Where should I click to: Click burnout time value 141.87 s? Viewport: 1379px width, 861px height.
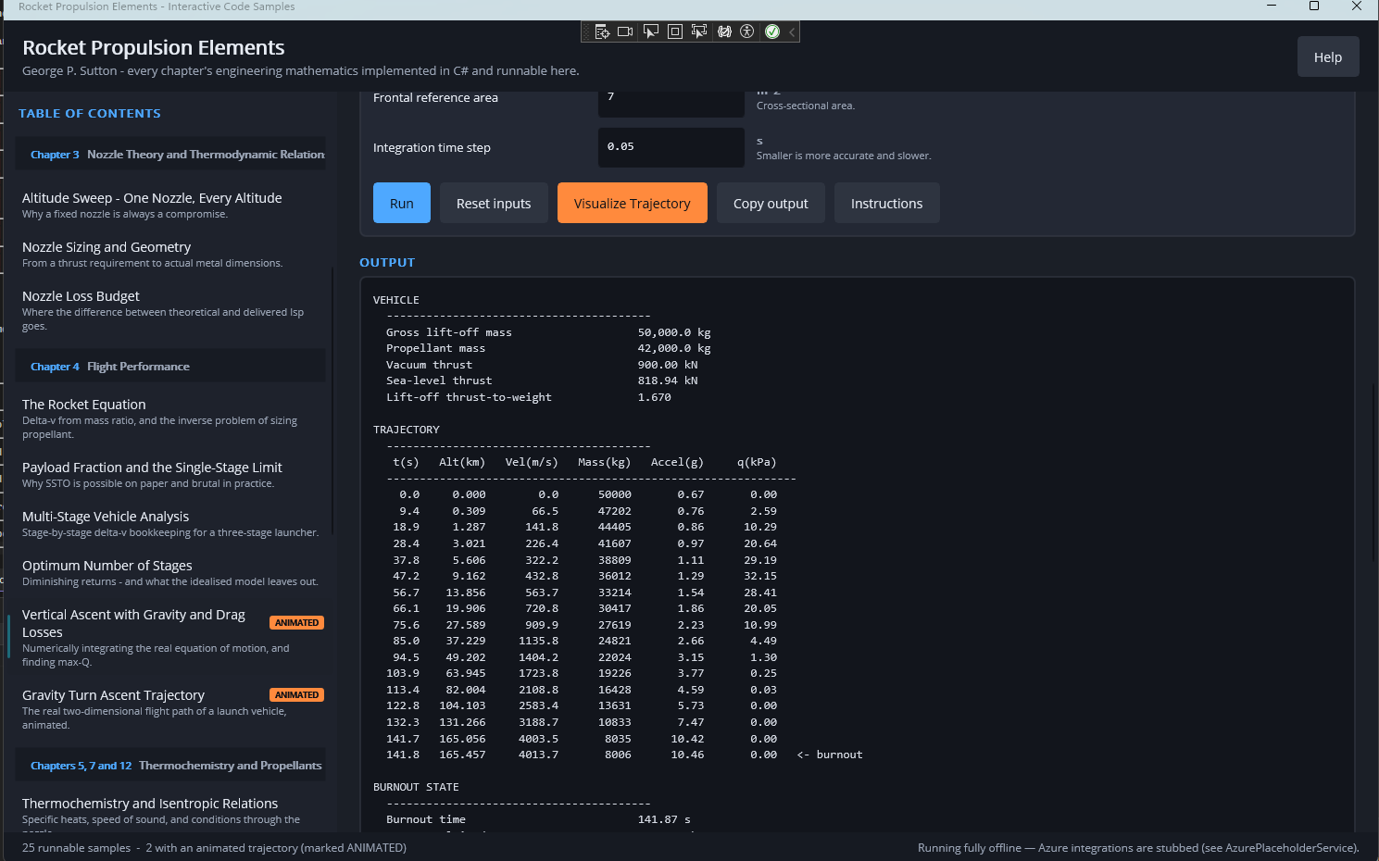(664, 819)
